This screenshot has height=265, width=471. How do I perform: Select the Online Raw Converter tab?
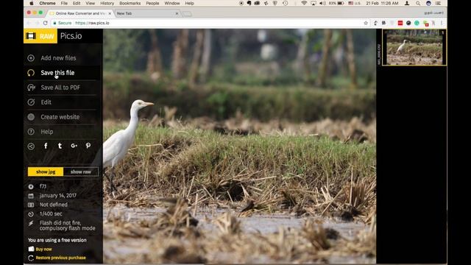click(x=80, y=13)
